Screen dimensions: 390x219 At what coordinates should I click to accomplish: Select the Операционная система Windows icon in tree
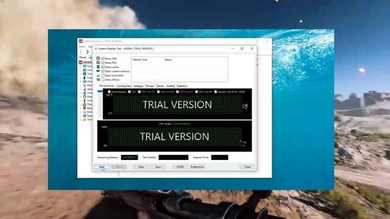(85, 74)
